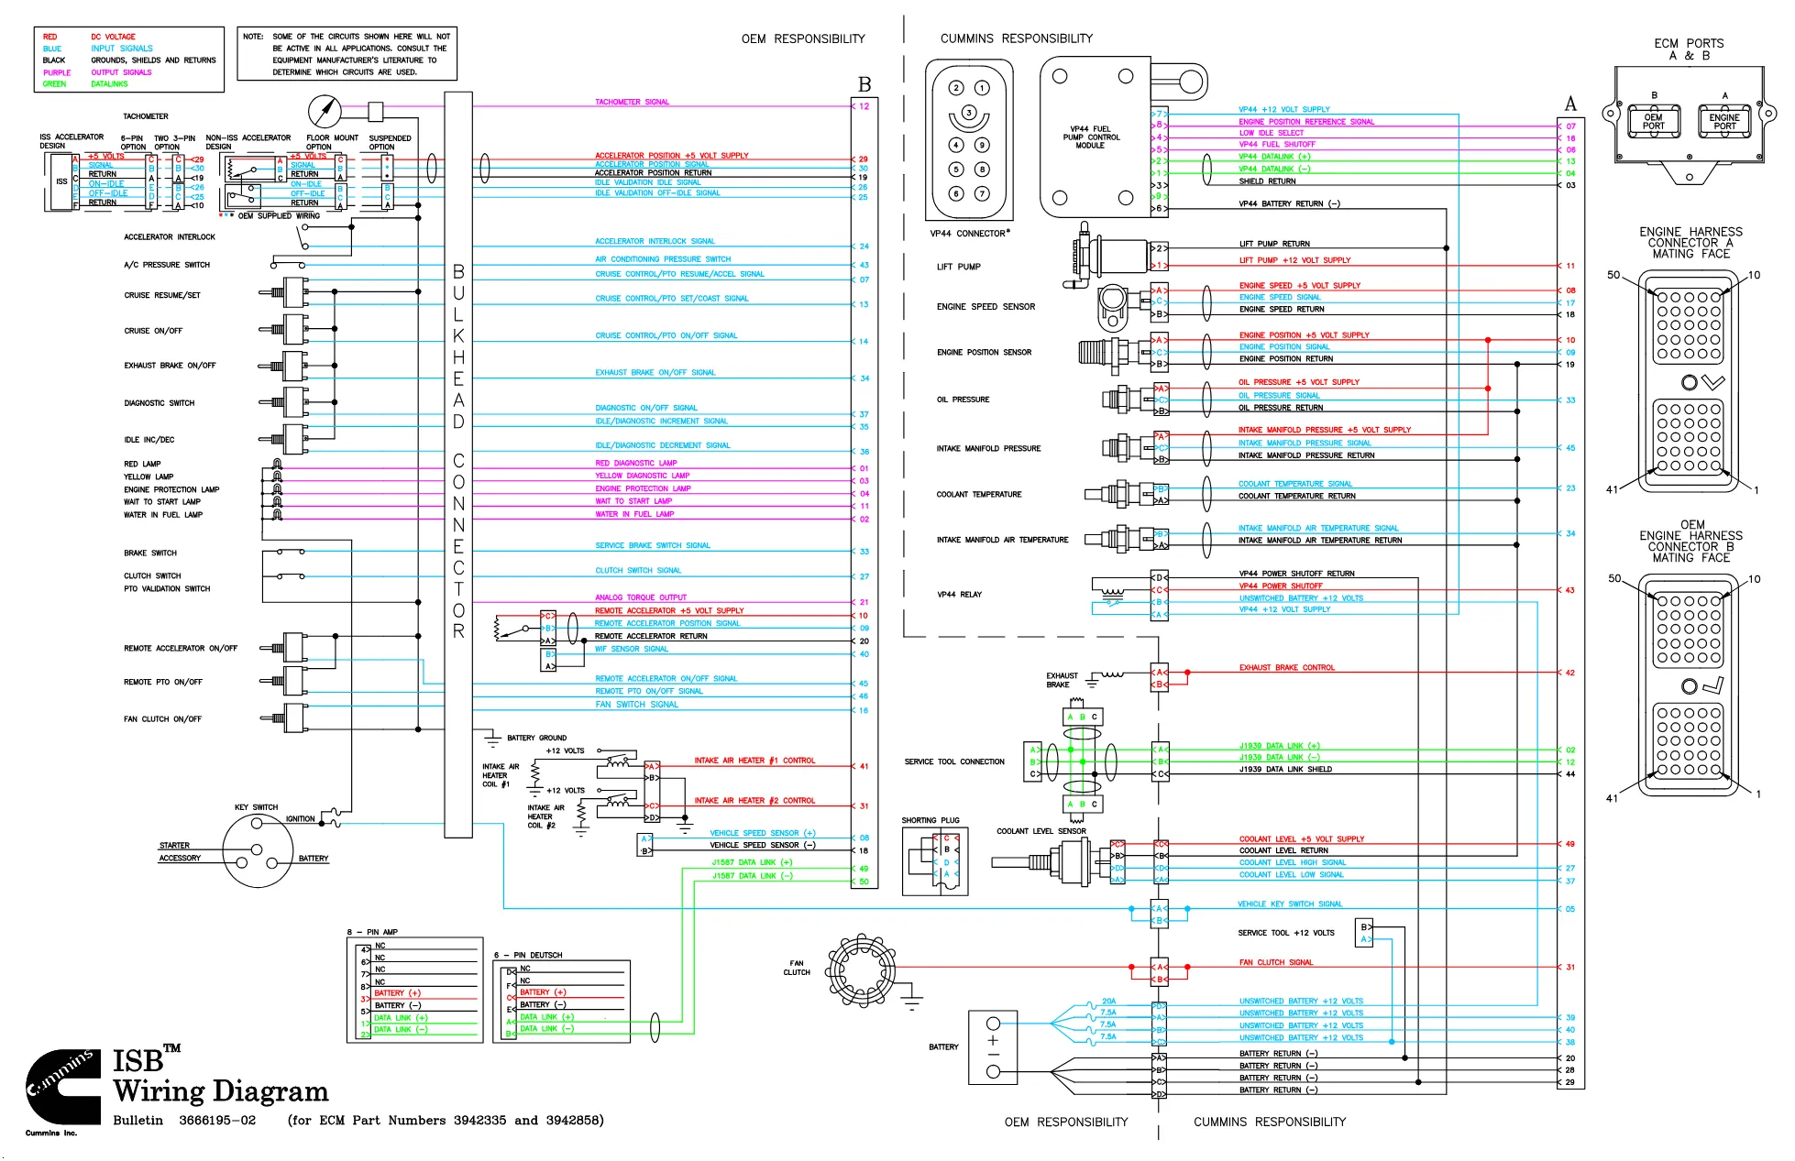Click the 'J1587 DATA LINK (+)' wire label
Image resolution: width=1795 pixels, height=1161 pixels.
tap(752, 862)
